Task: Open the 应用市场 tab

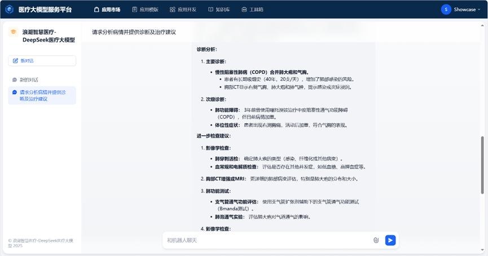Action: [107, 10]
